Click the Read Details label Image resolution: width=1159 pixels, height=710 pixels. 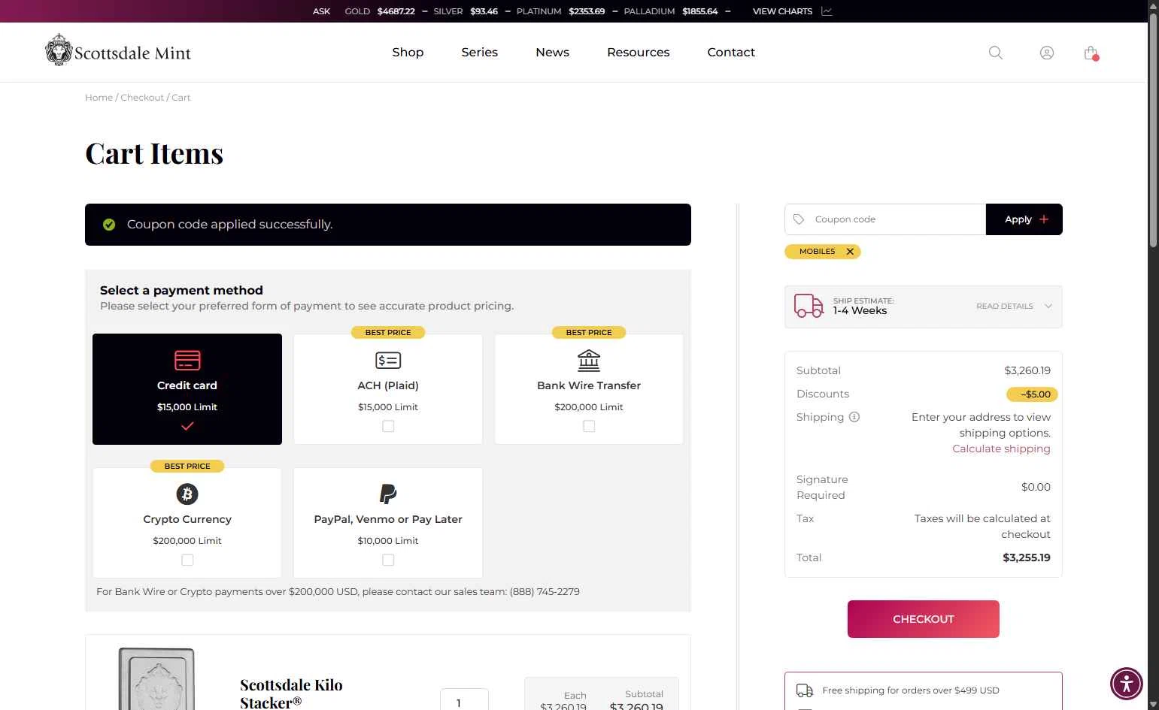tap(1005, 306)
